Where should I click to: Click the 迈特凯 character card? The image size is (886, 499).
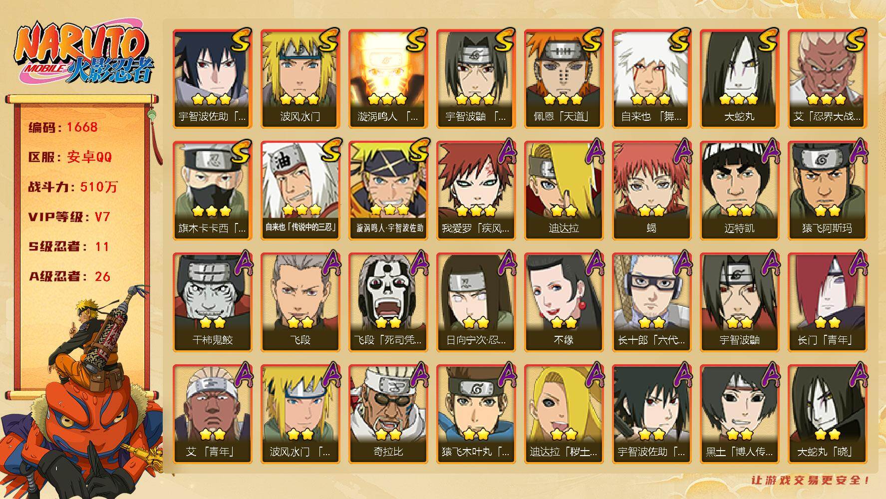click(740, 191)
